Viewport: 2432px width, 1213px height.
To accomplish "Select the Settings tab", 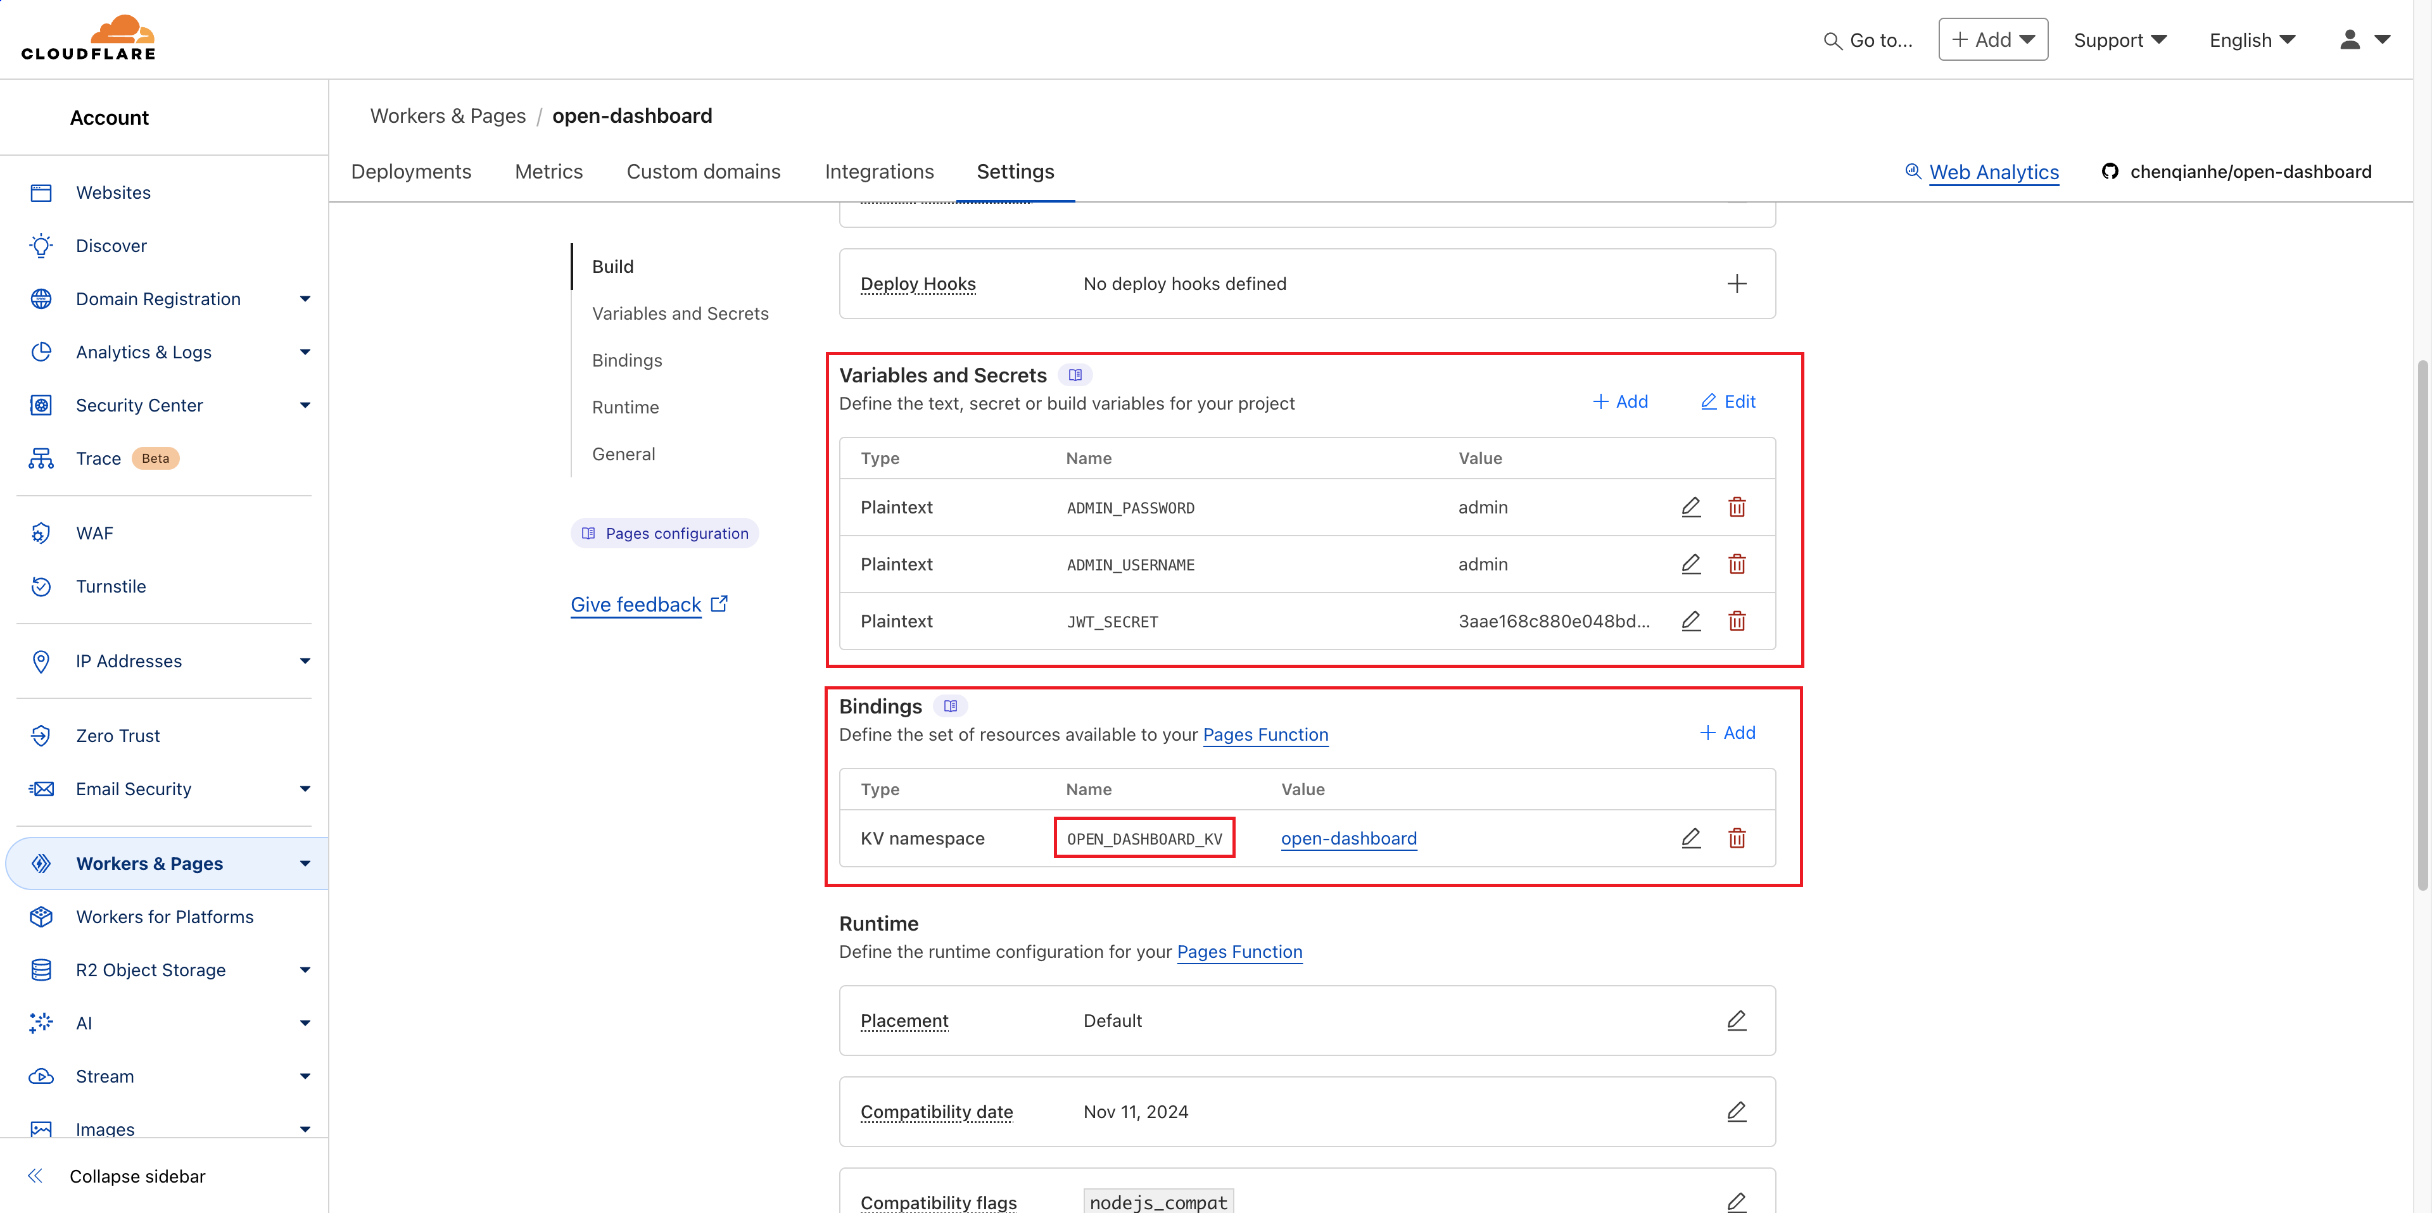I will click(x=1015, y=171).
